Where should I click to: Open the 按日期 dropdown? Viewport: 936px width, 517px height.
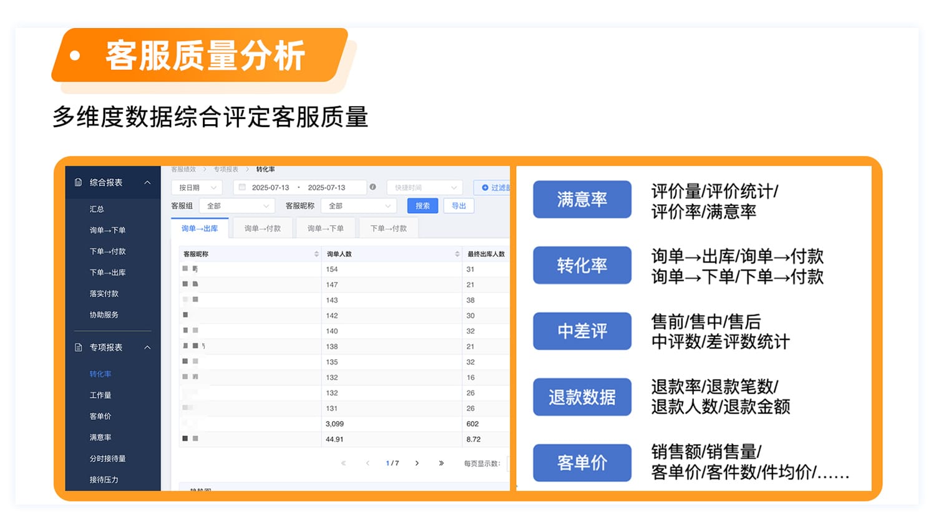coord(197,188)
